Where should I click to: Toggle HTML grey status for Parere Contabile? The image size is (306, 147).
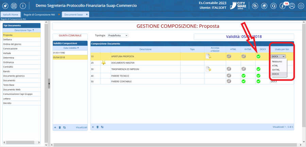(229, 81)
